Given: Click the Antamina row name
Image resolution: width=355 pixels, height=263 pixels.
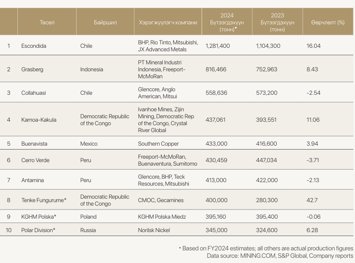Looking at the screenshot, I should pyautogui.click(x=32, y=180).
